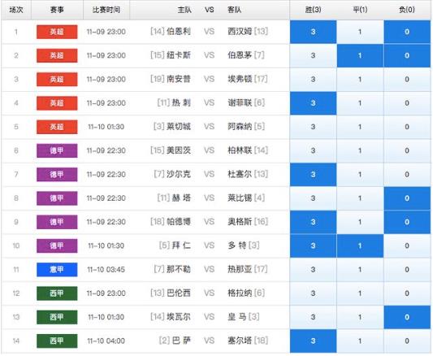The image size is (433, 356).
Task: Select win (3) for 赫塔 vs 莱比锡
Action: [313, 198]
